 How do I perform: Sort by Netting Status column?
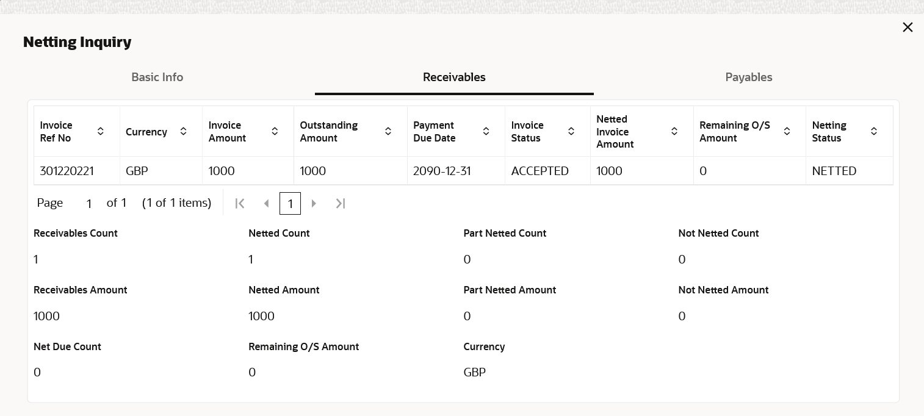[874, 132]
